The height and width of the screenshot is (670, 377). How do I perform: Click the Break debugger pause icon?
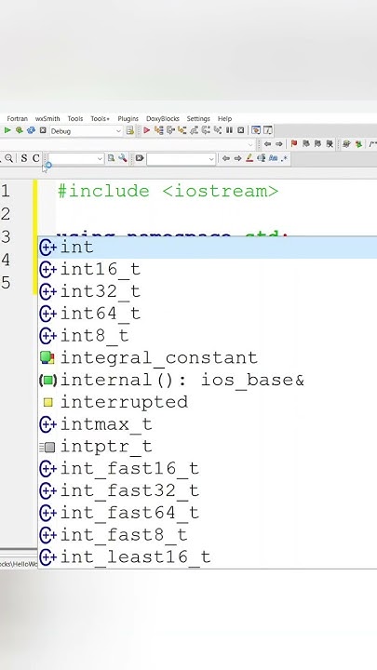(229, 130)
